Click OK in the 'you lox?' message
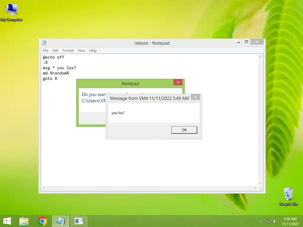 [184, 130]
